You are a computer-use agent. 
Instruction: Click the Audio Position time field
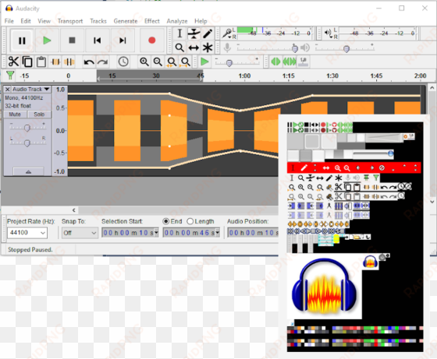coord(253,233)
